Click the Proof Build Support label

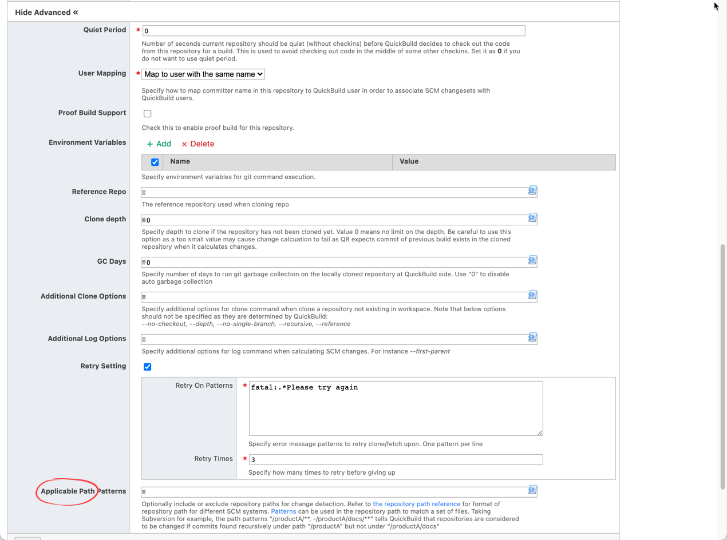(x=92, y=113)
